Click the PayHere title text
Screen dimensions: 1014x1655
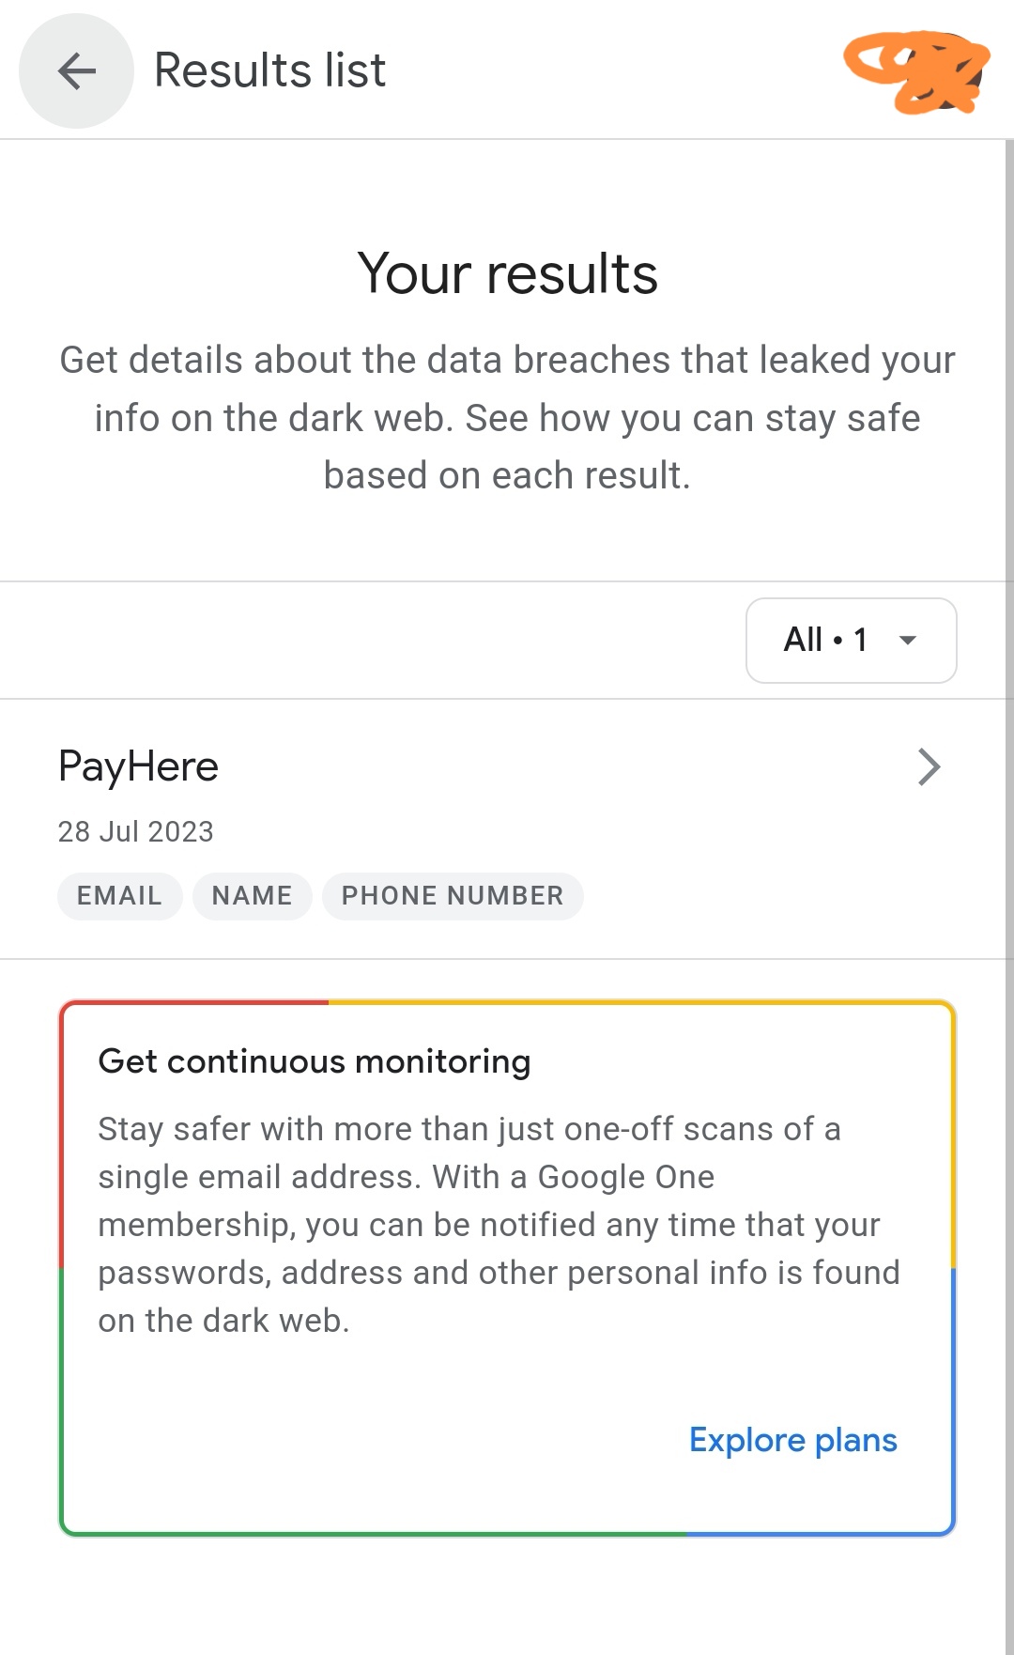[x=138, y=766]
